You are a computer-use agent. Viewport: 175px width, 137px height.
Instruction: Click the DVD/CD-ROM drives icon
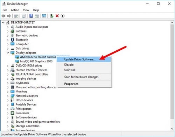12,66
